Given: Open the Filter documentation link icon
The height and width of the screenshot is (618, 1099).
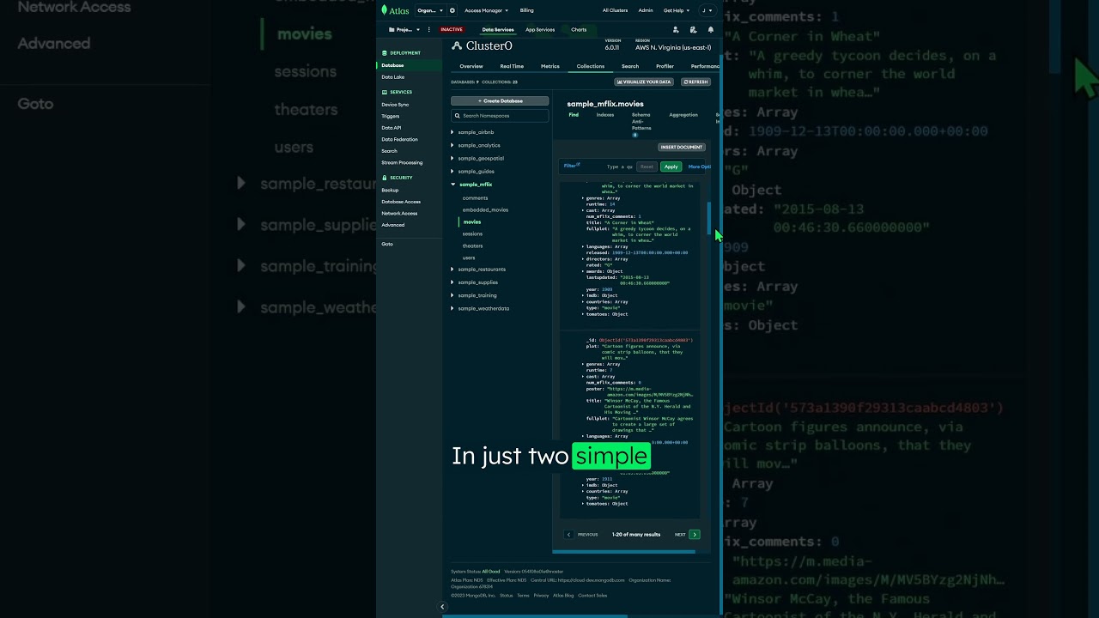Looking at the screenshot, I should [579, 164].
